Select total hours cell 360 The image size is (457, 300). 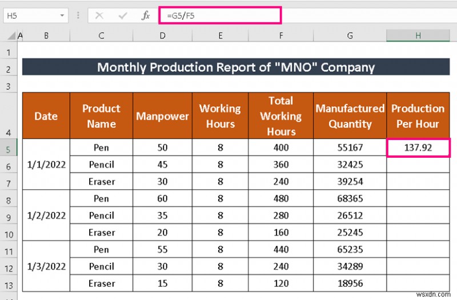(x=281, y=165)
